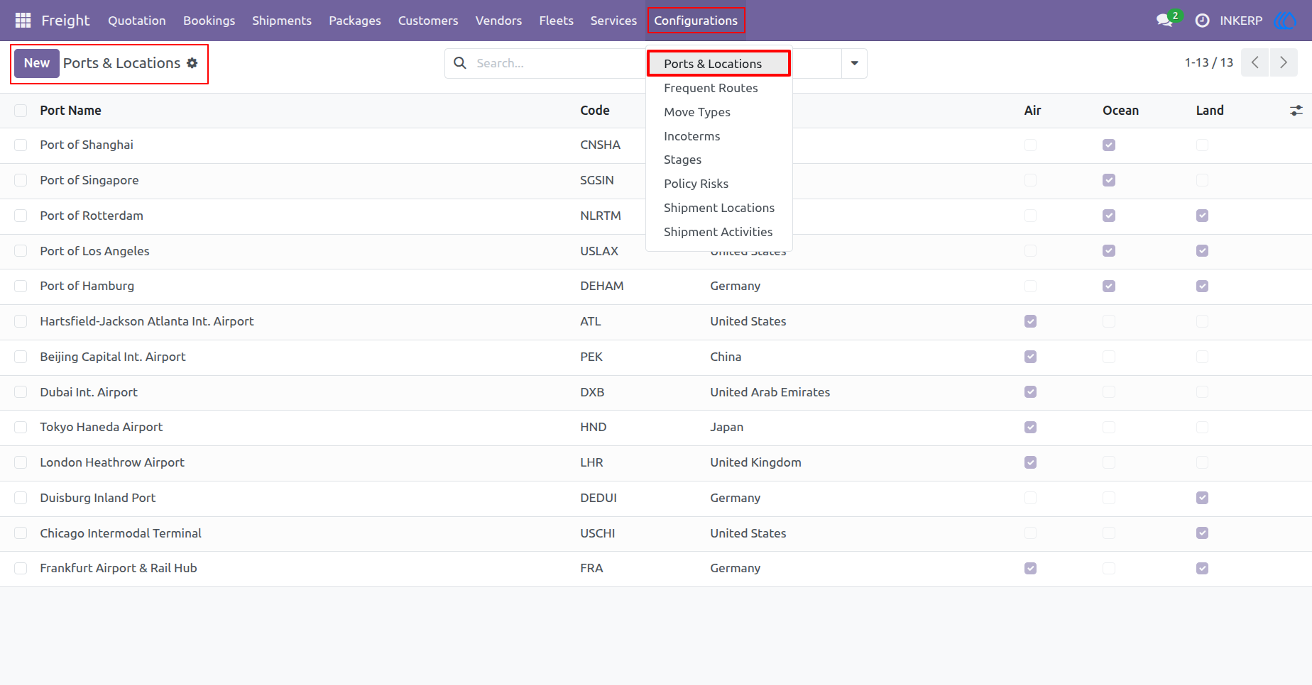Open optional columns adjust icon
Screen dimensions: 1312x685
(1296, 111)
